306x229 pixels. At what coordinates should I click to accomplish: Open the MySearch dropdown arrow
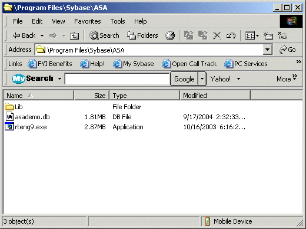59,79
